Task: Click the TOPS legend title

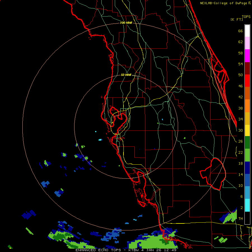Action: pyautogui.click(x=246, y=17)
